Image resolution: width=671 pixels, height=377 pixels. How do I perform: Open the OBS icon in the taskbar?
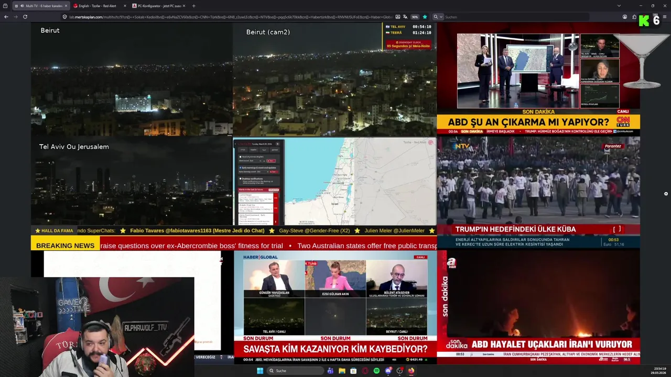[x=400, y=371]
